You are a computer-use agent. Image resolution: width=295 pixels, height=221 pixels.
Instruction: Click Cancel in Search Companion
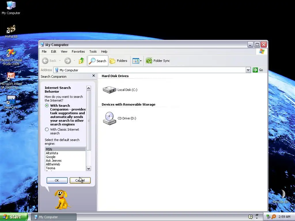(80, 180)
